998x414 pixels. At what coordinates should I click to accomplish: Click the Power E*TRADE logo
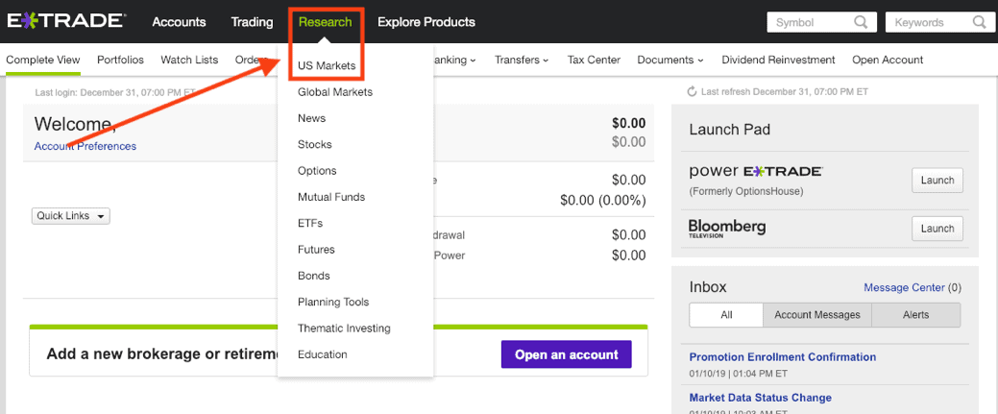coord(756,171)
